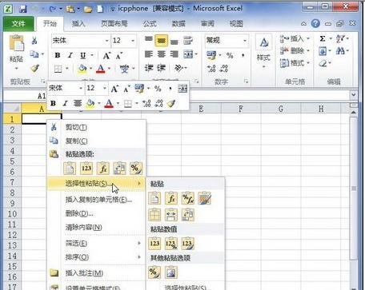Click keep source formatting paste icon in submenu
Image resolution: width=365 pixels, height=290 pixels.
(205, 199)
